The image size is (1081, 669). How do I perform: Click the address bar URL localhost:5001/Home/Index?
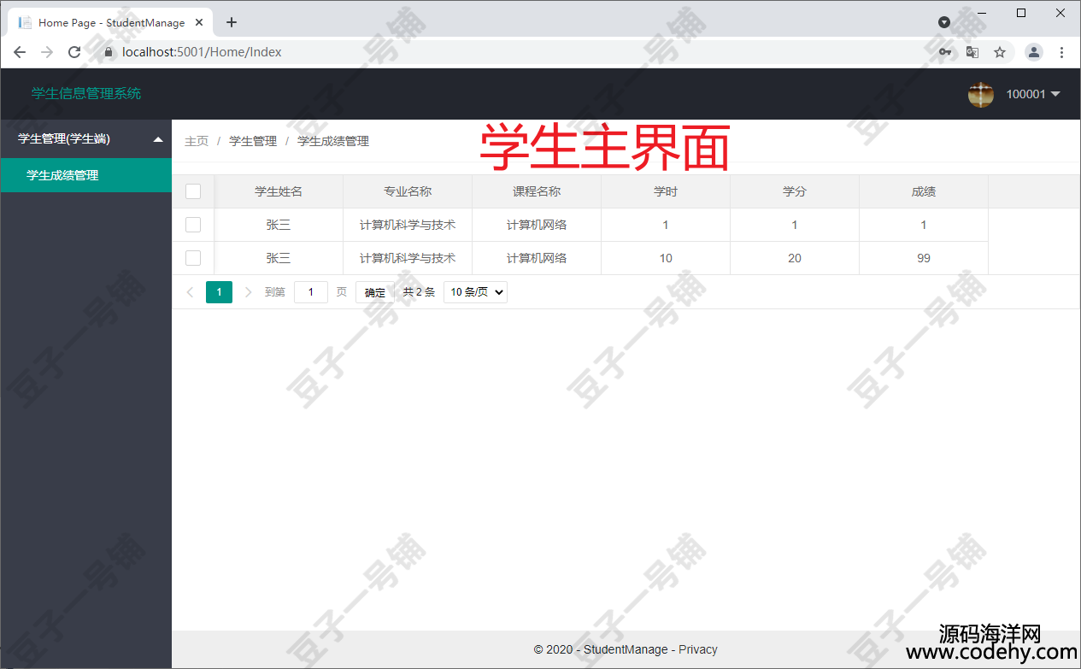tap(202, 52)
